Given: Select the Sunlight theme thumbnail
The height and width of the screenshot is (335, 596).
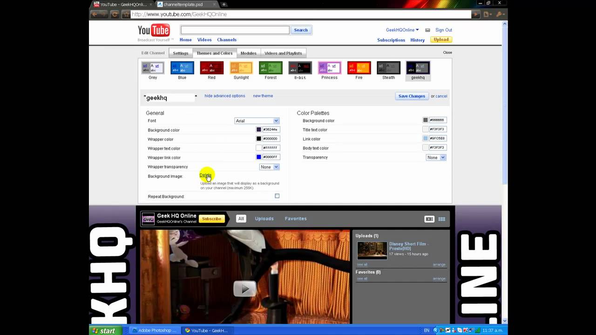Looking at the screenshot, I should click(x=241, y=68).
